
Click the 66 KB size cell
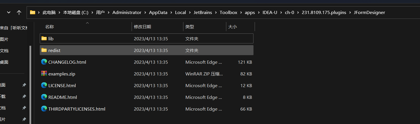(246, 109)
